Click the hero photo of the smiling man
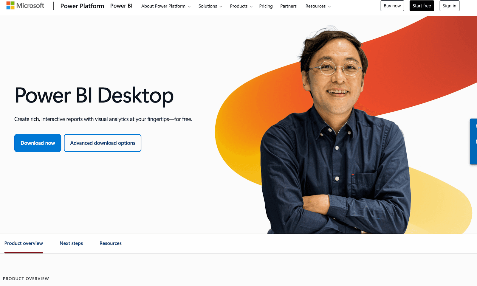Image resolution: width=477 pixels, height=286 pixels. (334, 119)
